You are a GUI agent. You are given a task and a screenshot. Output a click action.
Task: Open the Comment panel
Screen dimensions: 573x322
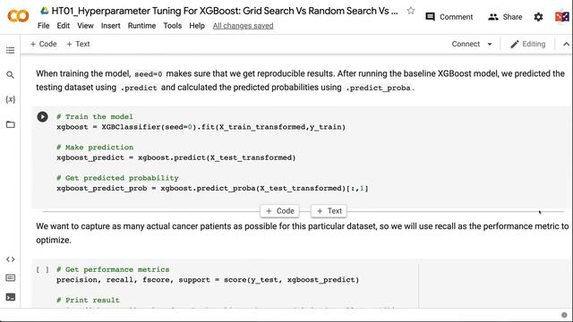pos(449,17)
